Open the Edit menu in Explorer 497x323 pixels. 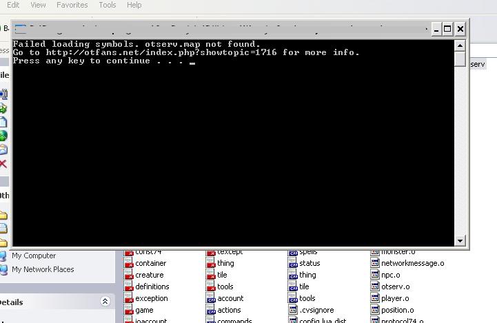coord(13,5)
